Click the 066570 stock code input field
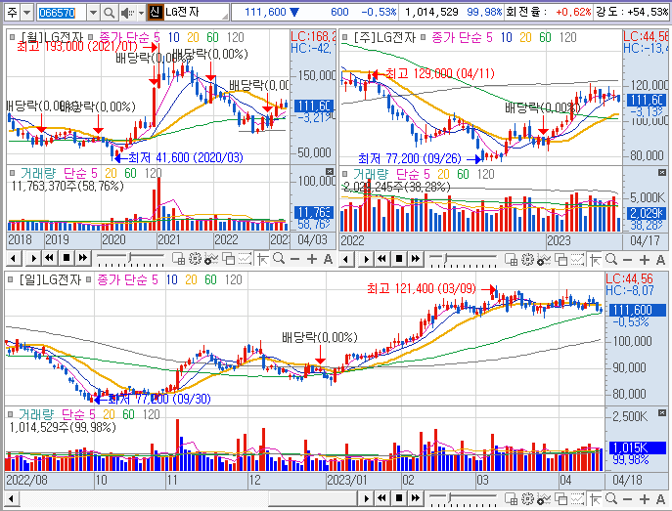Image resolution: width=672 pixels, height=511 pixels. coord(62,13)
